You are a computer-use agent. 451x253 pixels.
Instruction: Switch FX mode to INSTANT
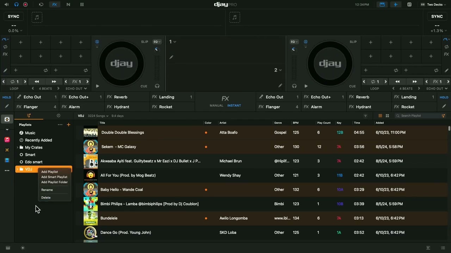[x=234, y=105]
